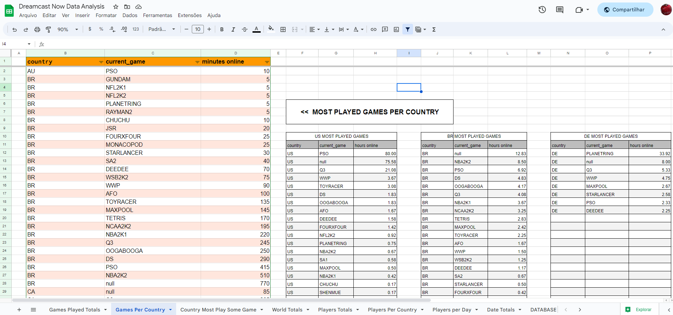673x315 pixels.
Task: Open Google Sheets home
Action: [9, 11]
